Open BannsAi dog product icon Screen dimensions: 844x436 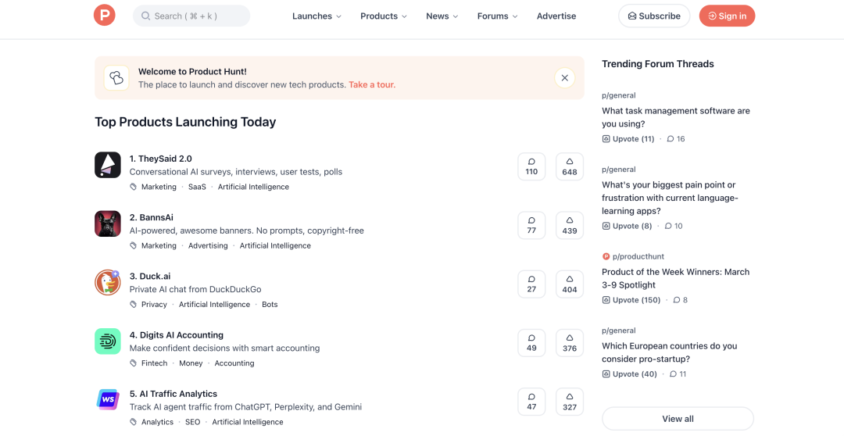108,223
